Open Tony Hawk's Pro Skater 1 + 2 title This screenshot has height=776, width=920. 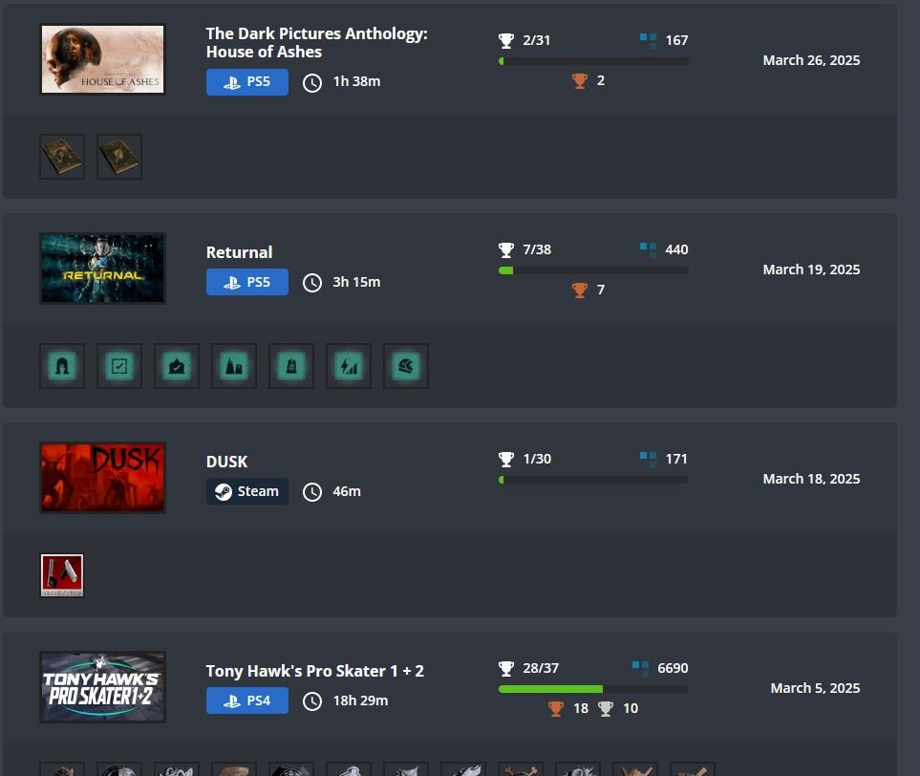click(315, 671)
